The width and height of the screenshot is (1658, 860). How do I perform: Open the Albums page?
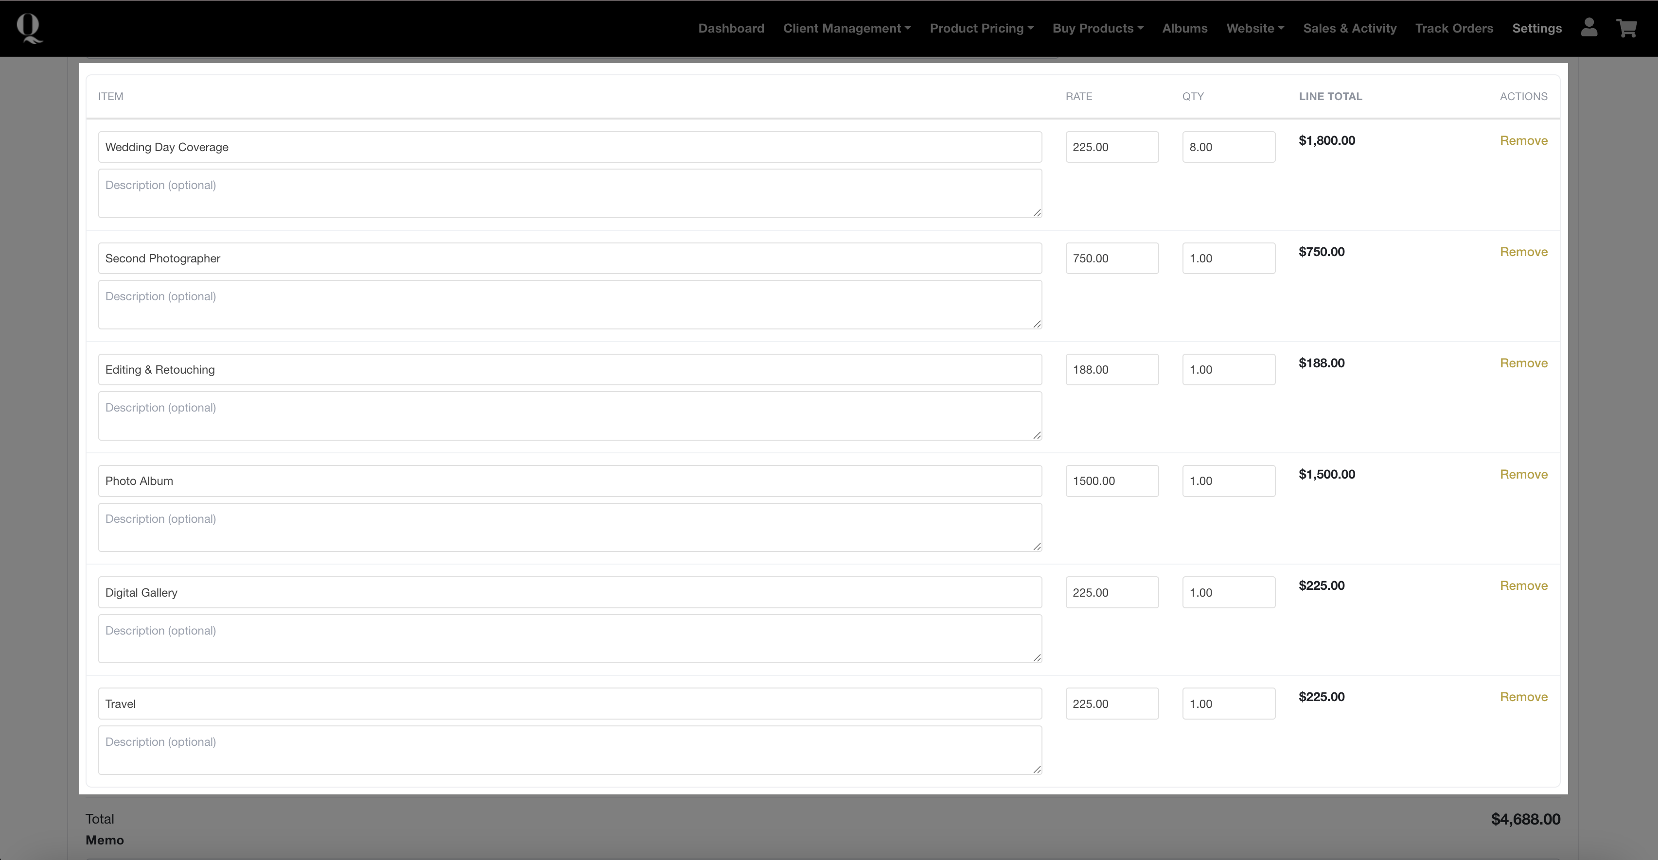(x=1184, y=28)
